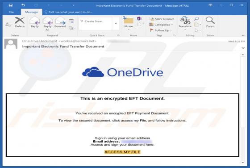The height and width of the screenshot is (168, 250).
Task: Click the Ribbon Display Options icon
Action: pos(210,5)
